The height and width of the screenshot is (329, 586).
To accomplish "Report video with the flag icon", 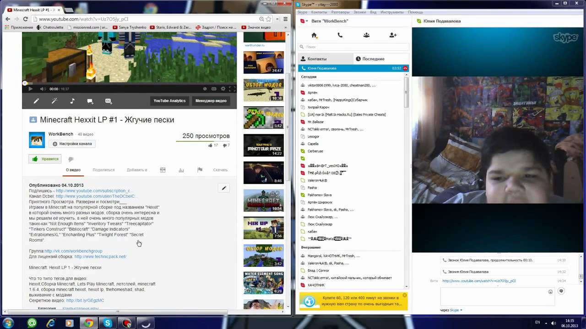I will tap(200, 170).
